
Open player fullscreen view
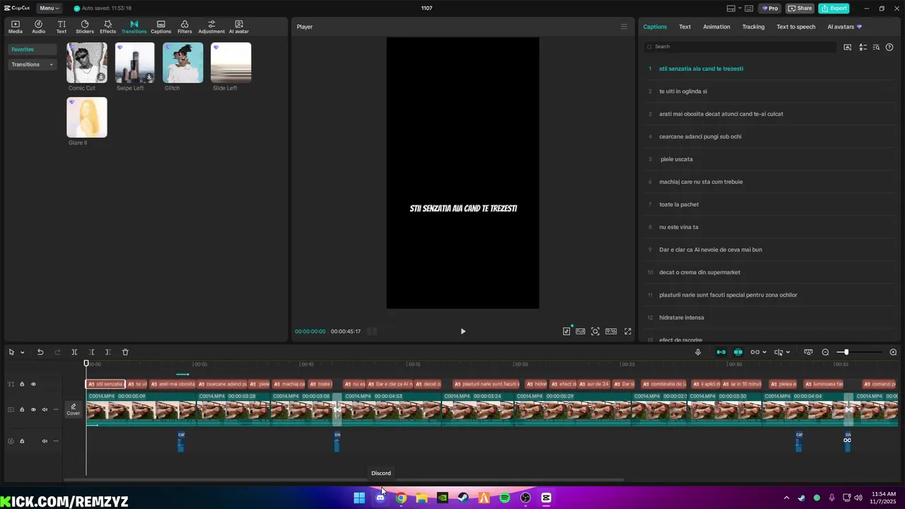pos(627,332)
